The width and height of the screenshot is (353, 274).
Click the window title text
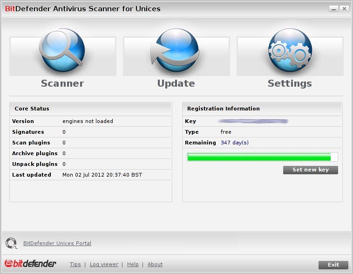pyautogui.click(x=82, y=9)
